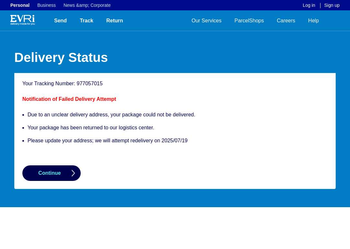Viewport: 350px width, 249px height.
Task: Click the unclear delivery address bullet point
Action: 111,115
